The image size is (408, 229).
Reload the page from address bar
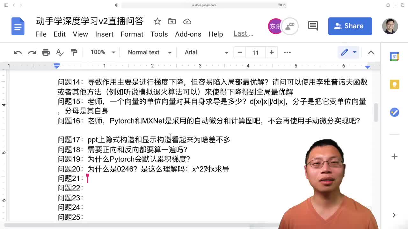coord(284,5)
